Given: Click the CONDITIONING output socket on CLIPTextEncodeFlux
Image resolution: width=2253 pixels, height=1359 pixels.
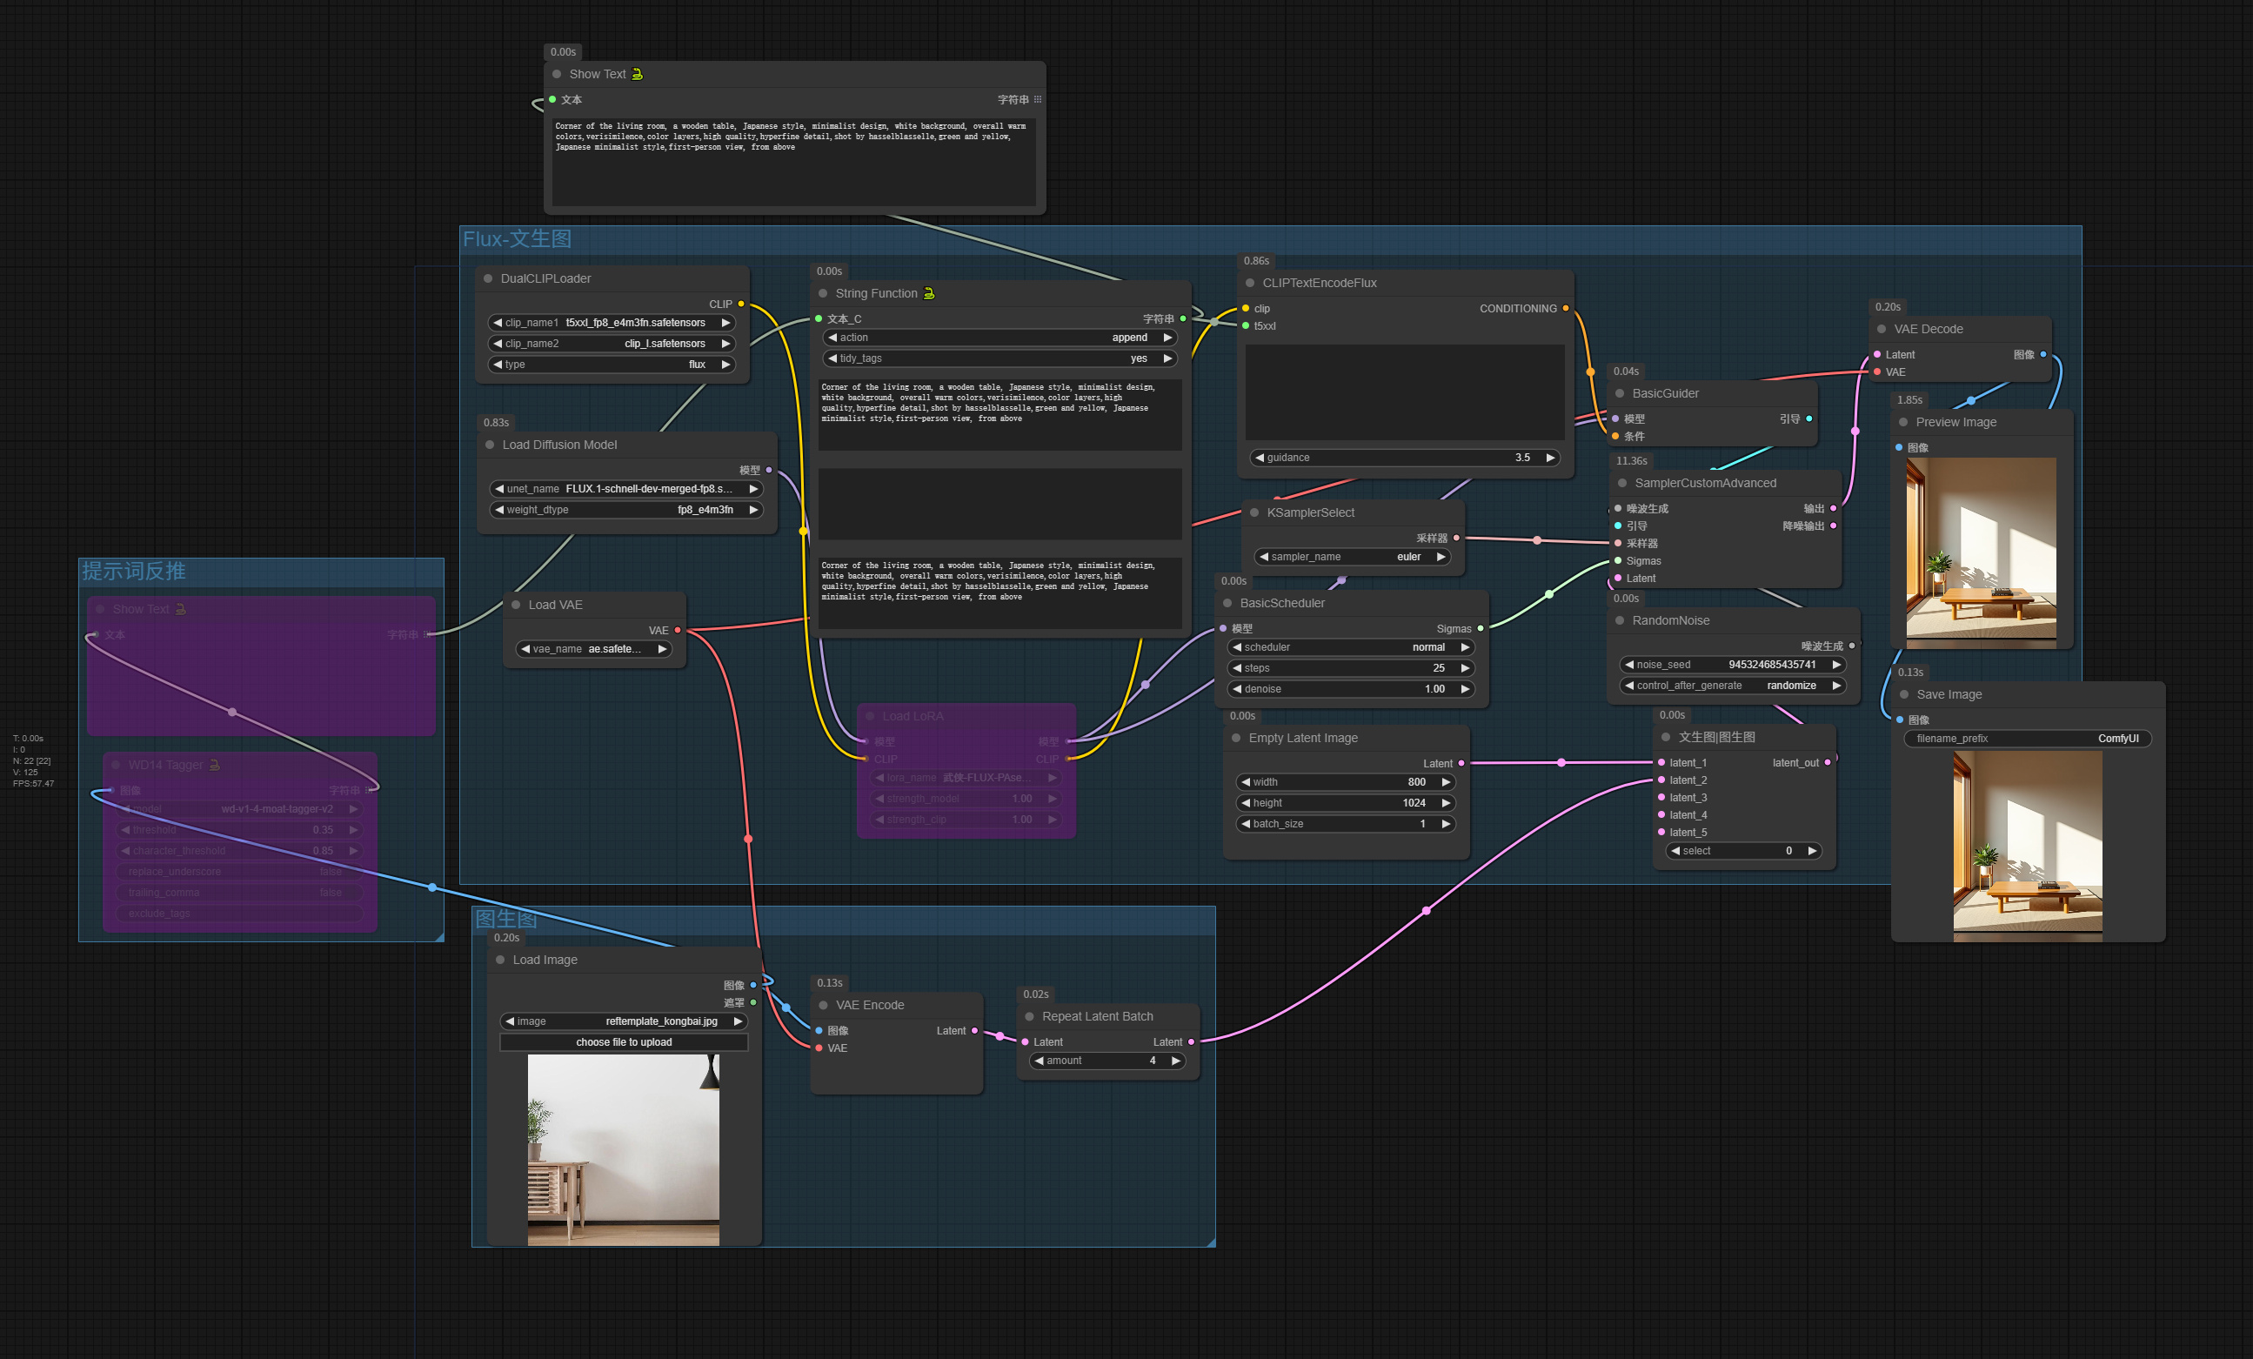Looking at the screenshot, I should 1566,308.
